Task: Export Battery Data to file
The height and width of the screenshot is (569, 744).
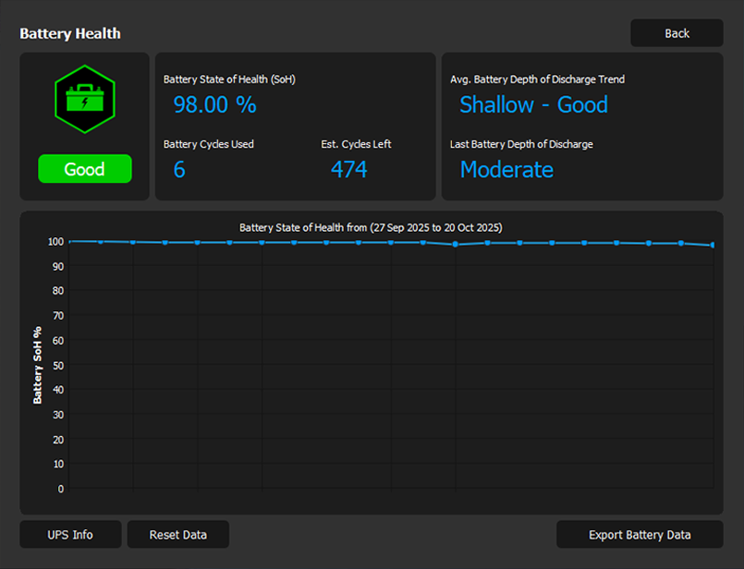Action: coord(640,535)
